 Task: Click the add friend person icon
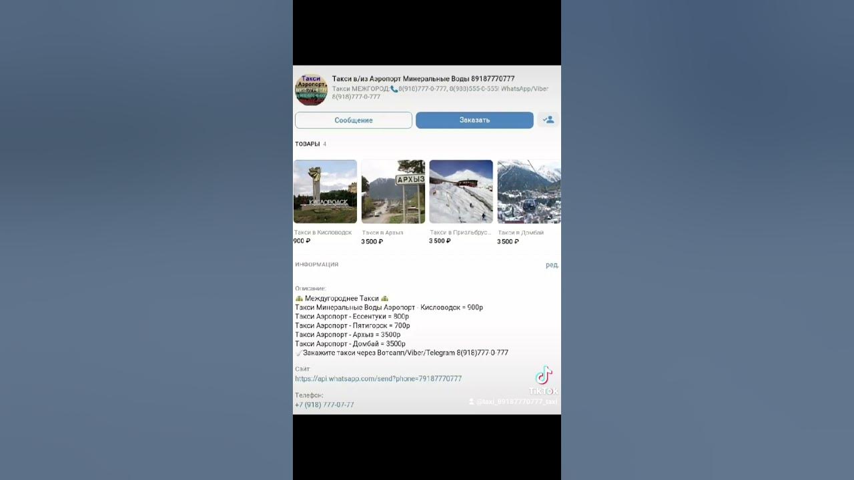coord(548,120)
